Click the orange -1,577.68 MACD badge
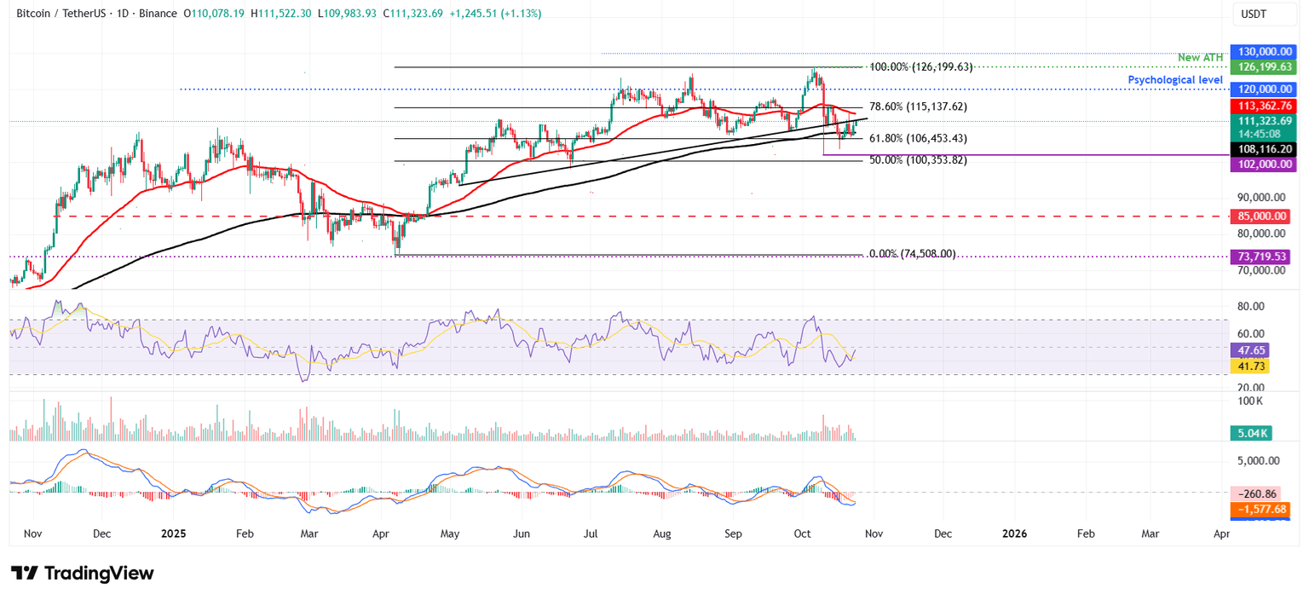This screenshot has height=600, width=1309. click(x=1260, y=508)
